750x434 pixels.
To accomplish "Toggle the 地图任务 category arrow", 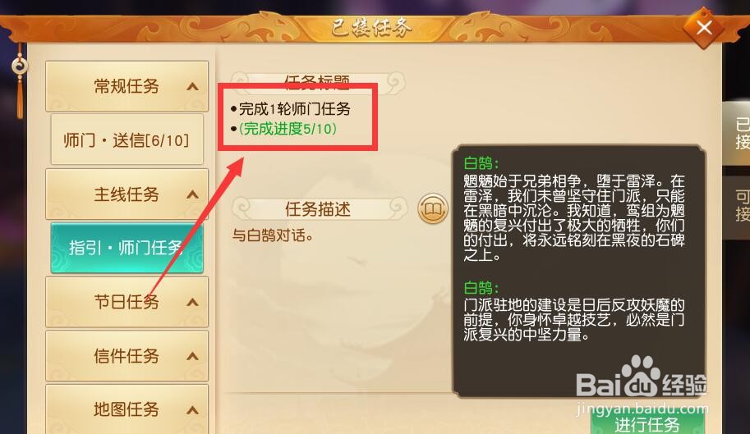I will click(x=192, y=410).
